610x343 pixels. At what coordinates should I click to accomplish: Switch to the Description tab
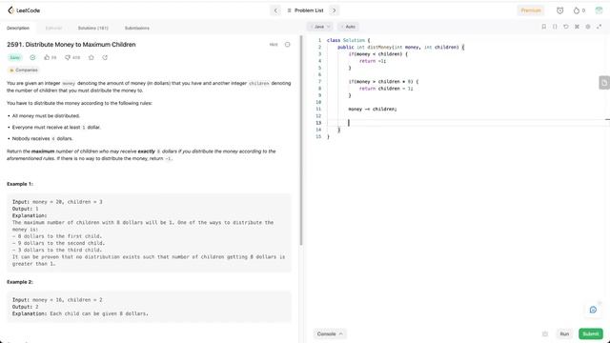18,28
